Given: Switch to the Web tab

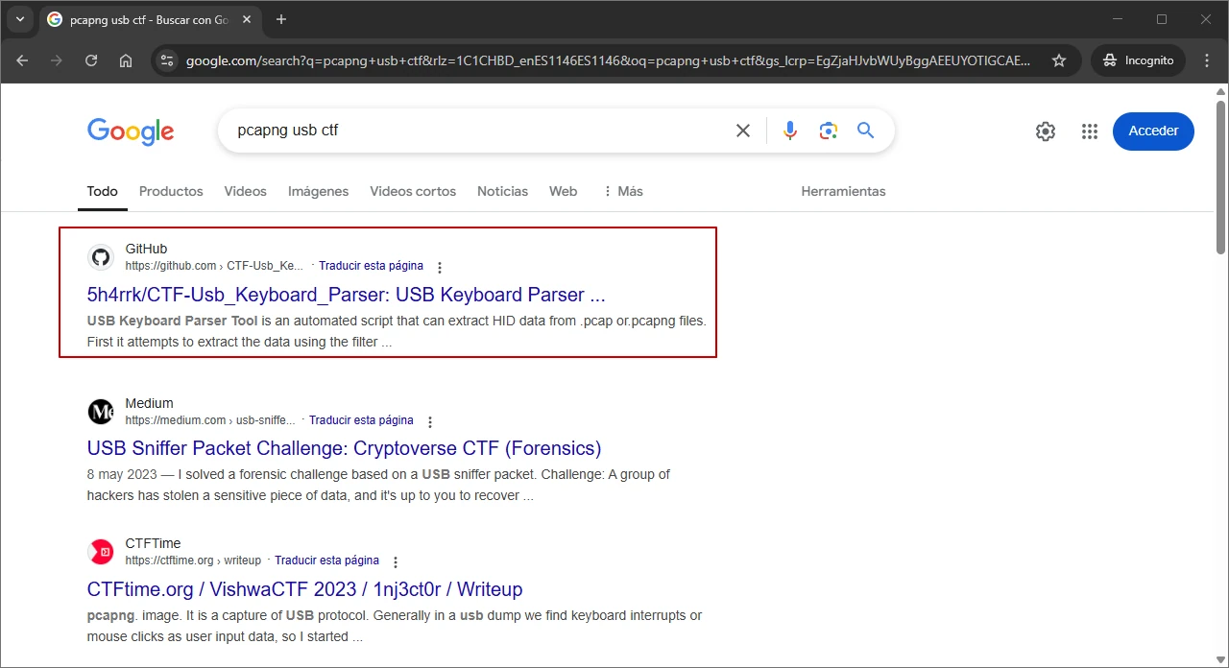Looking at the screenshot, I should (564, 191).
